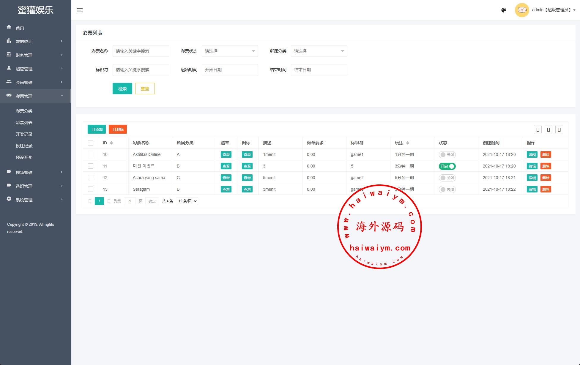Click the sidebar collapse hamburger icon
Image resolution: width=580 pixels, height=365 pixels.
pyautogui.click(x=80, y=10)
